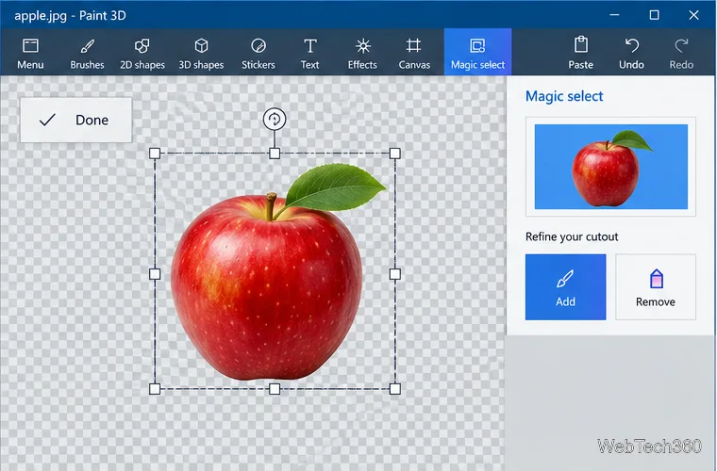Click the red apple on canvas

(267, 287)
